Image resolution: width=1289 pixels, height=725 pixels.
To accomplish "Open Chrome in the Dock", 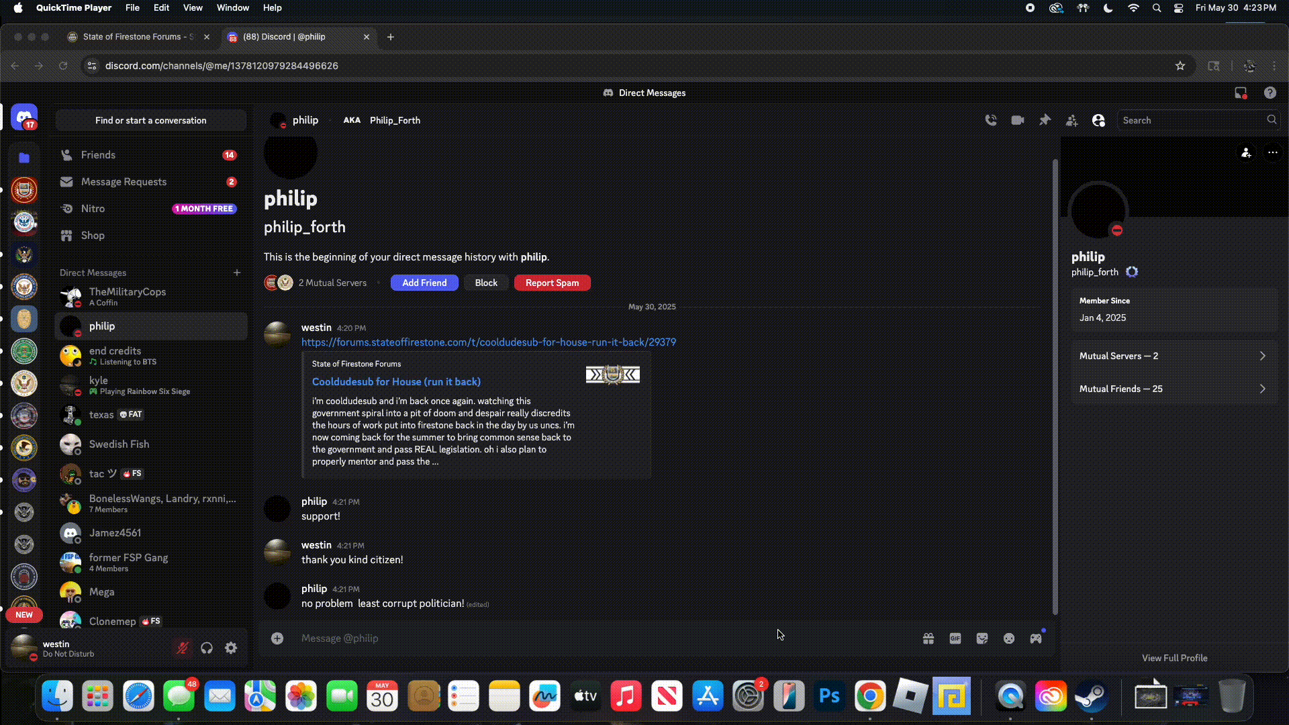I will coord(870,696).
